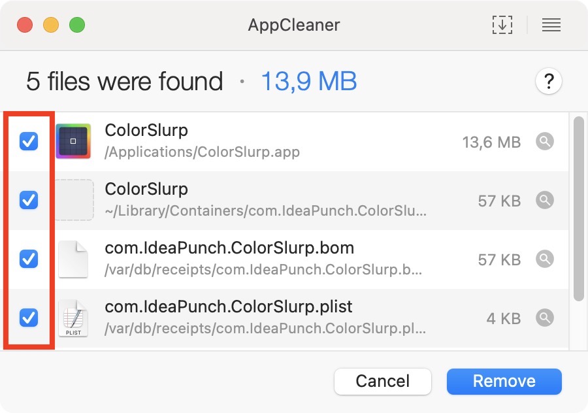Click the PLIST file icon
Screen dimensions: 588x413
(x=73, y=318)
